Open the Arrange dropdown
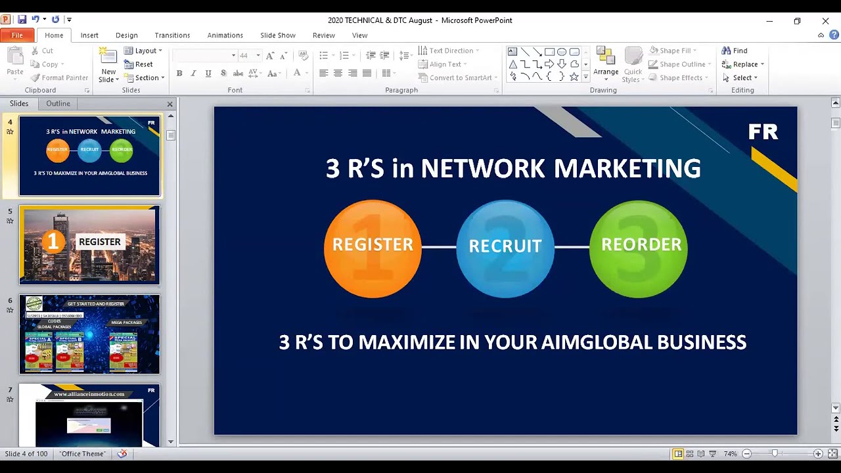The width and height of the screenshot is (841, 473). pos(606,64)
